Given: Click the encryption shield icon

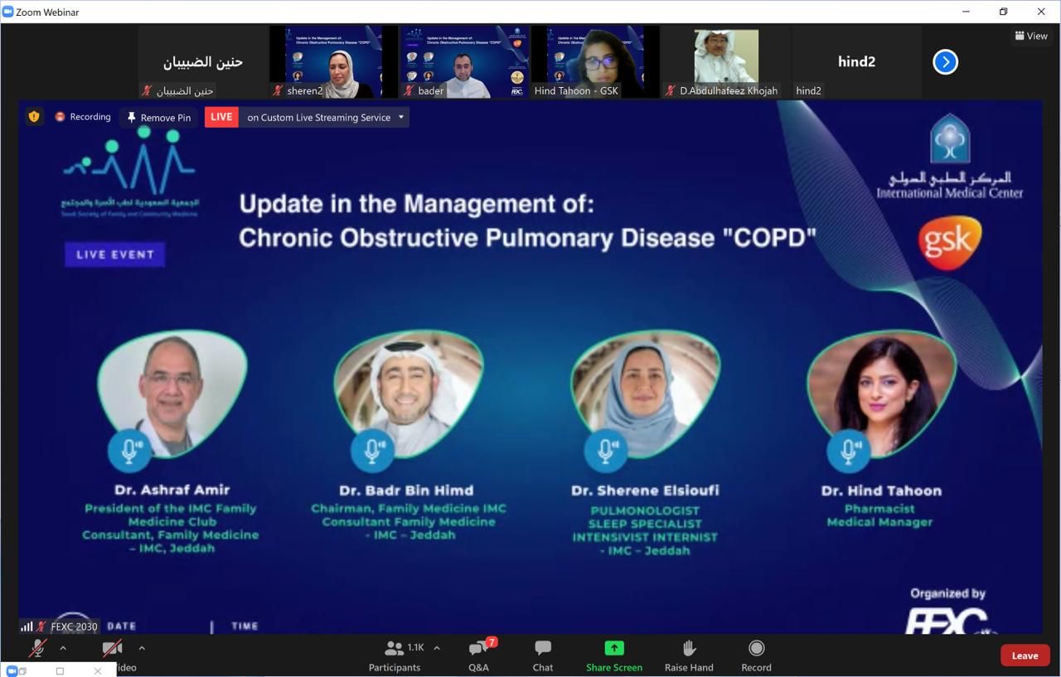Looking at the screenshot, I should pyautogui.click(x=34, y=117).
